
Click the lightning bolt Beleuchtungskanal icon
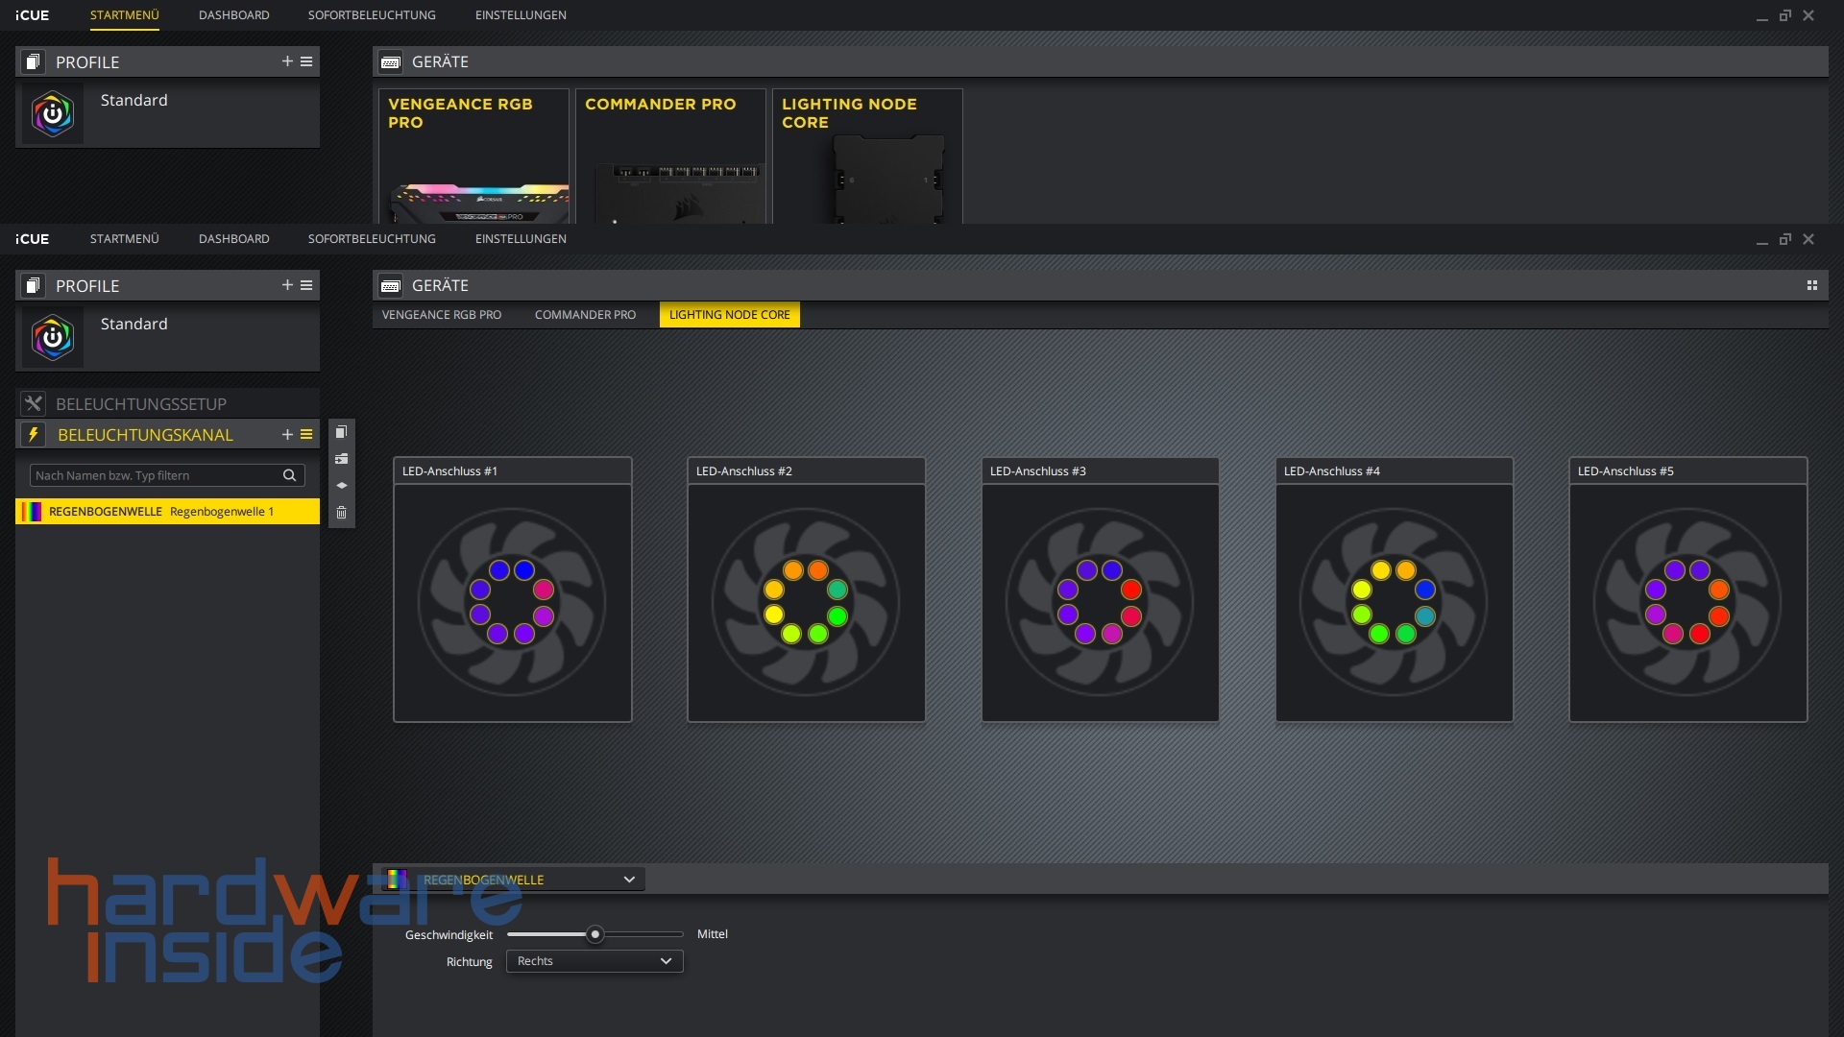pyautogui.click(x=34, y=435)
